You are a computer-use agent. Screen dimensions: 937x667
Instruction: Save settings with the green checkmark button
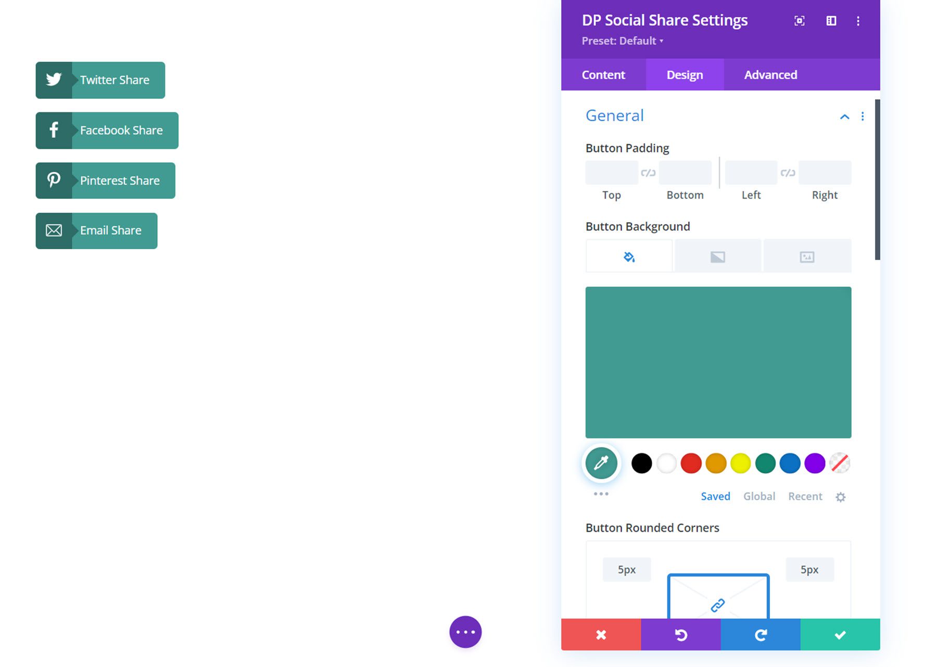840,635
